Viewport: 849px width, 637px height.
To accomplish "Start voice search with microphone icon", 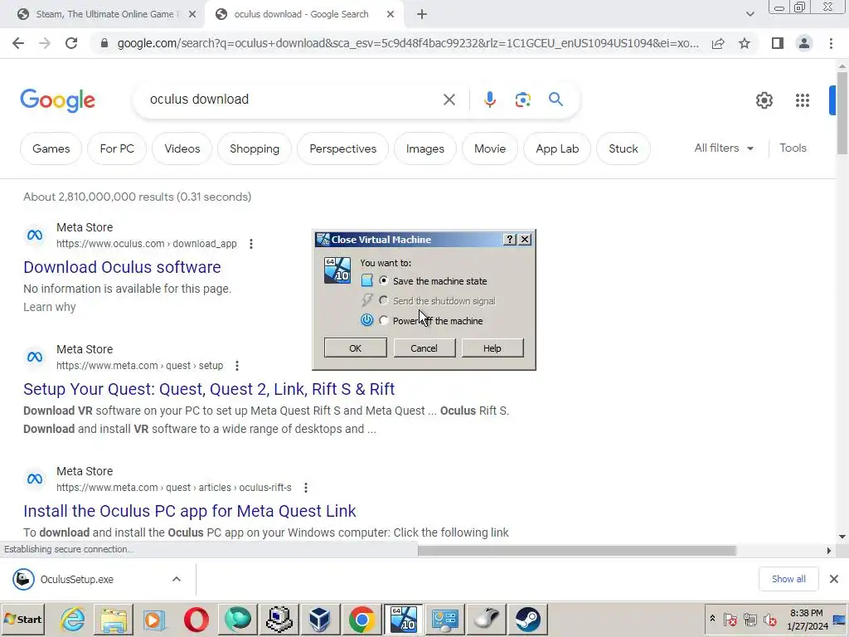I will 489,100.
